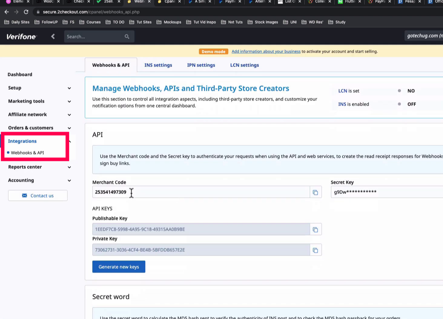Click the search magnifier icon

coord(127,37)
